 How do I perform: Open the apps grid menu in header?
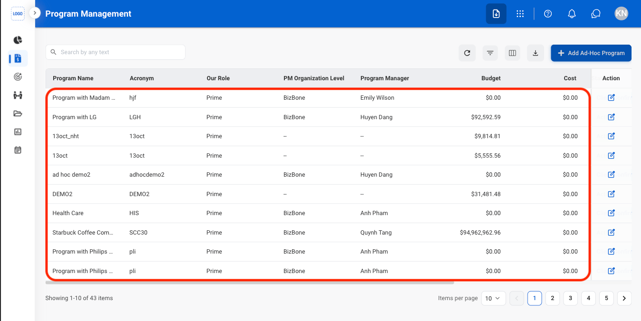(520, 14)
